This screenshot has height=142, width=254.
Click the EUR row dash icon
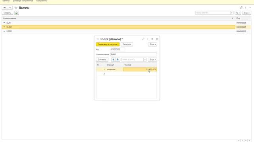pos(4,23)
